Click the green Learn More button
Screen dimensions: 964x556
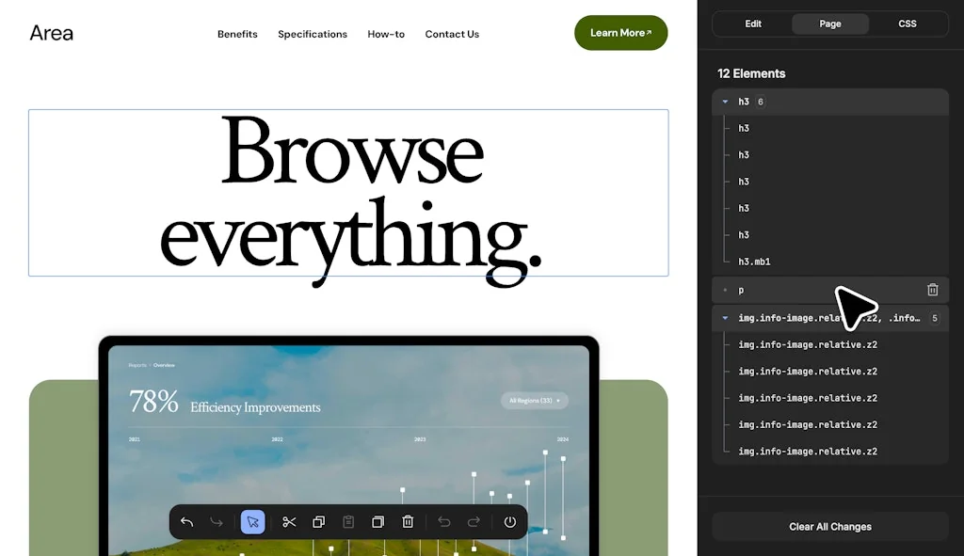[620, 33]
